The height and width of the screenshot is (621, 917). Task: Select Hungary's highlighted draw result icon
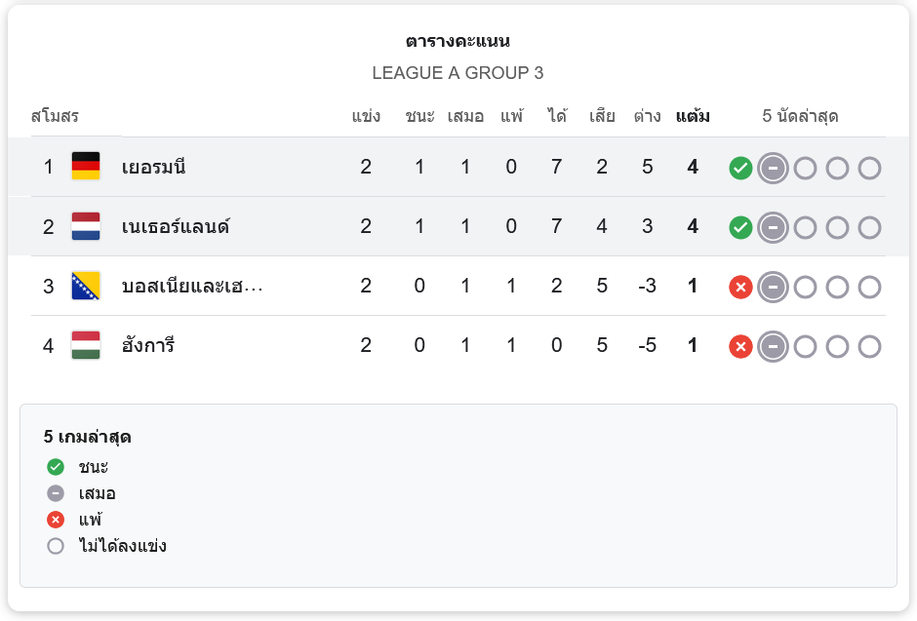pyautogui.click(x=773, y=346)
